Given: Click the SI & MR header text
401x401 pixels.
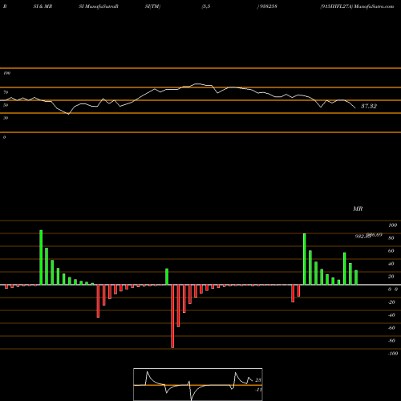Looking at the screenshot, I should click(43, 6).
